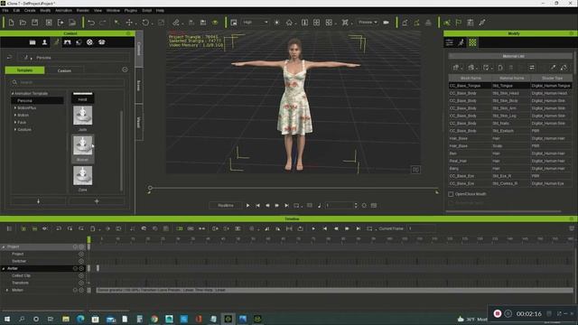Click the camera icon beside Preview
Viewport: 578px width, 325px height.
386,23
